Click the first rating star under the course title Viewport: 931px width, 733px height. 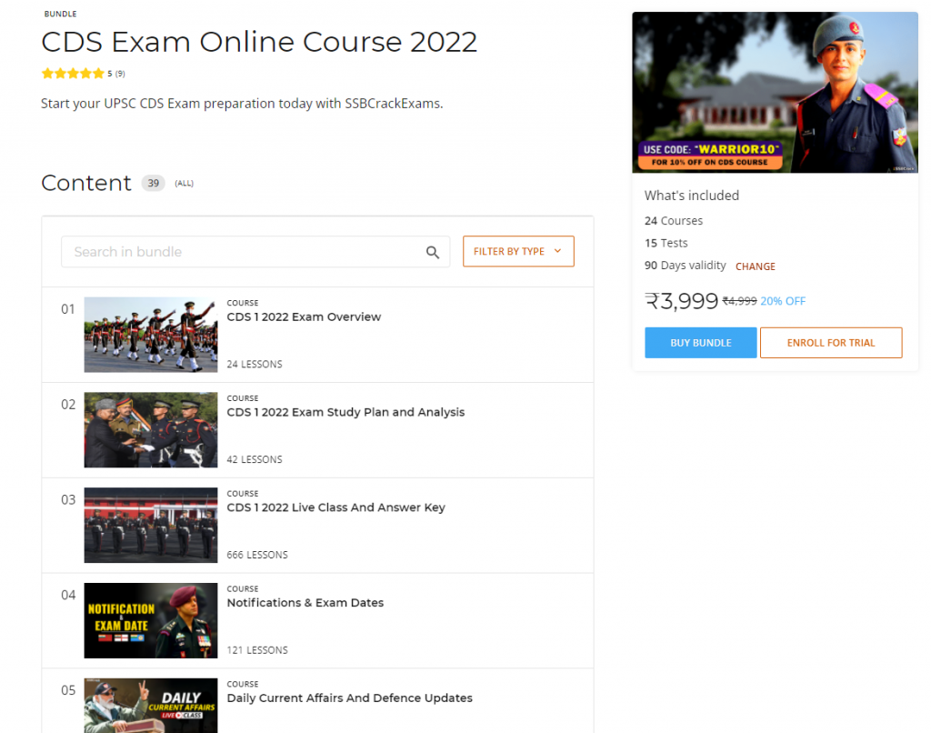pos(46,73)
